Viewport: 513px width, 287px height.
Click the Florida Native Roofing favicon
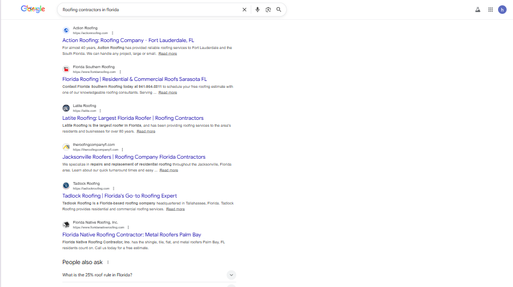[66, 225]
